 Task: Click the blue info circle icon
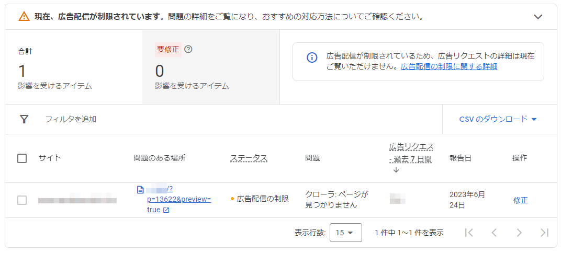click(x=311, y=58)
